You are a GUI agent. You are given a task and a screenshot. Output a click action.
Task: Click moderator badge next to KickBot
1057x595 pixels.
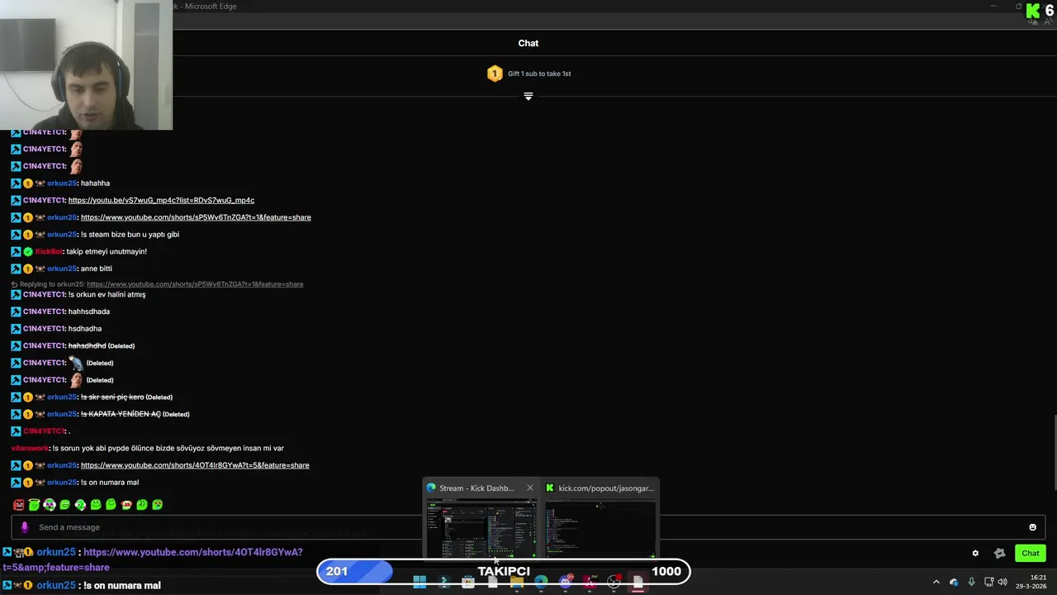(16, 251)
